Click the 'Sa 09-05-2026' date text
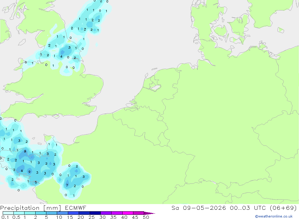The width and height of the screenshot is (299, 219). pos(199,208)
